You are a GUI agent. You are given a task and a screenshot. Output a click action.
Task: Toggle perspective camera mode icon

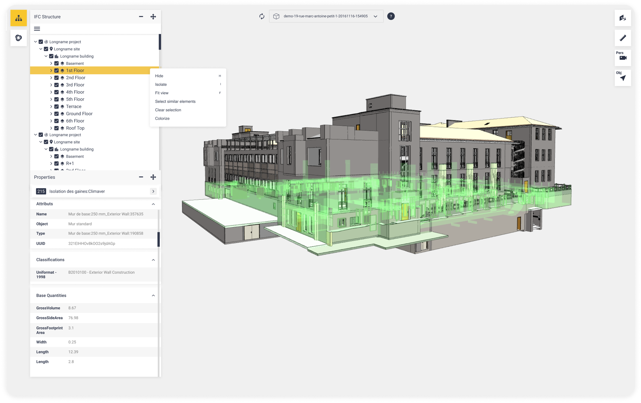click(x=623, y=58)
